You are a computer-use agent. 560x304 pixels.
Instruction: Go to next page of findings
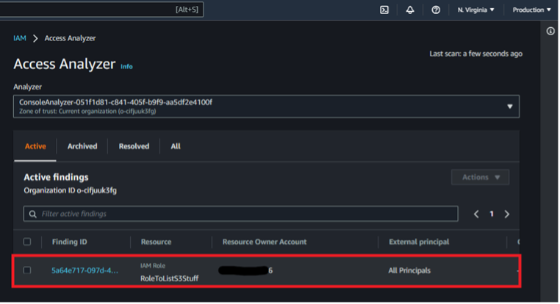[506, 214]
